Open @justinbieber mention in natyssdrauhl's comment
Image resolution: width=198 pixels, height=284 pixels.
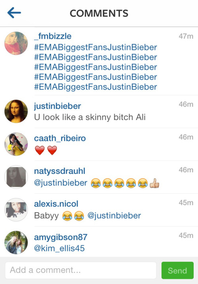click(x=61, y=183)
